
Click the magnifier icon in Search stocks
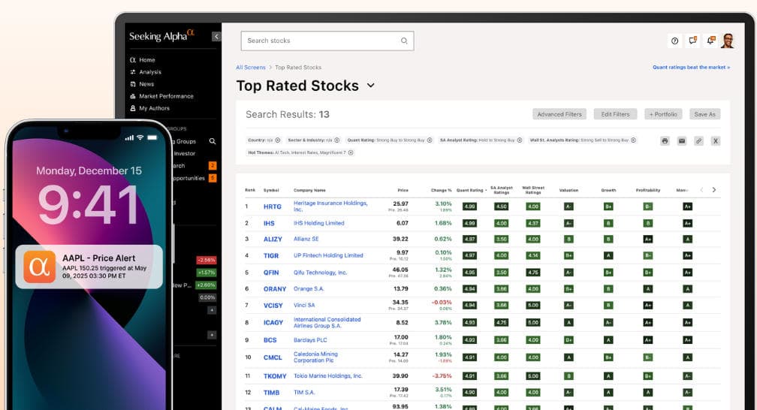[x=404, y=41]
